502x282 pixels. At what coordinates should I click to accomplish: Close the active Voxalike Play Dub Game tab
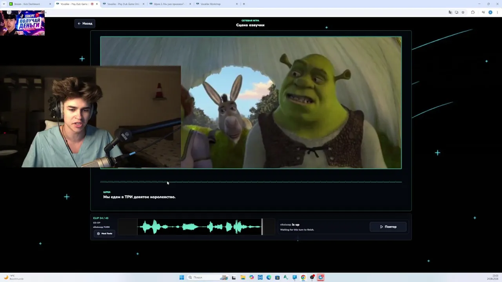(x=97, y=4)
